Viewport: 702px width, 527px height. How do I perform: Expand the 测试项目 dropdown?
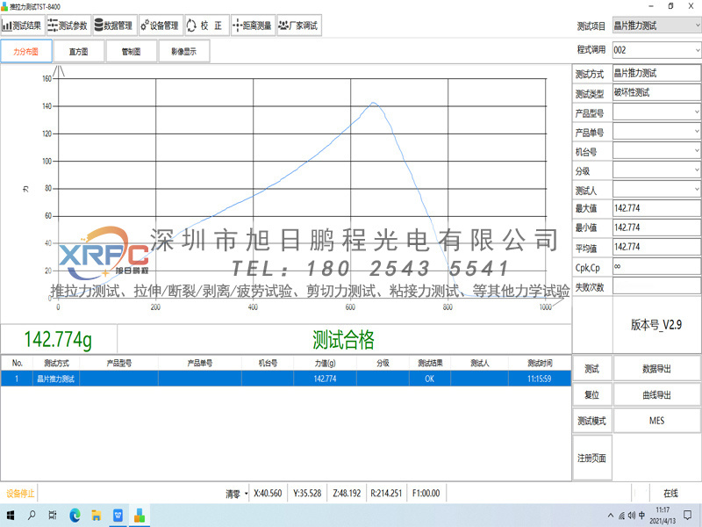click(x=698, y=25)
